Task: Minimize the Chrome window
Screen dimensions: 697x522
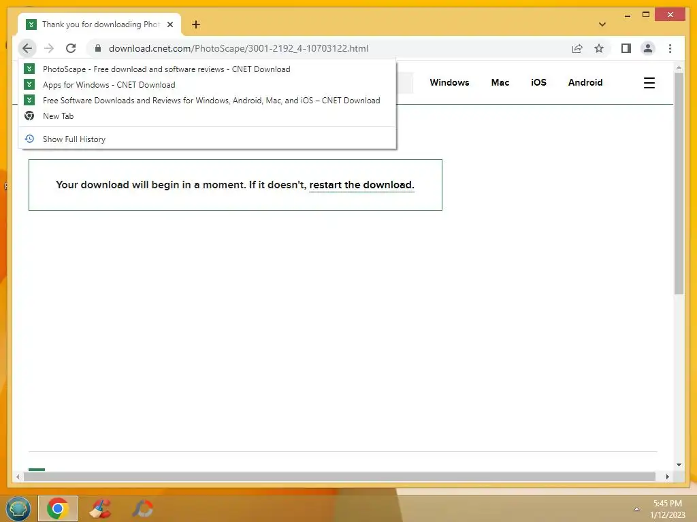Action: pos(627,16)
